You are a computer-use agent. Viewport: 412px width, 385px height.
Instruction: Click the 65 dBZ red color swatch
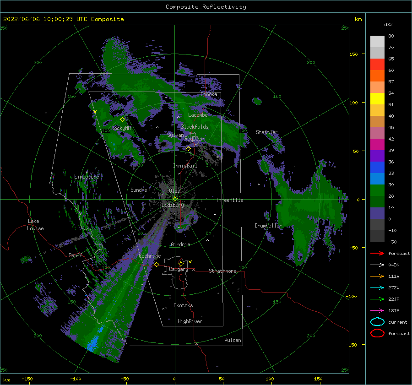[377, 64]
